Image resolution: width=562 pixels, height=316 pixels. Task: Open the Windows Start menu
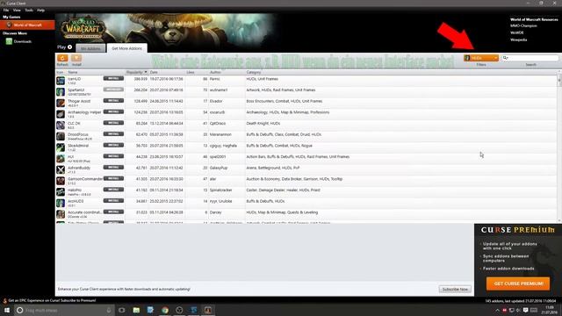pos(7,310)
